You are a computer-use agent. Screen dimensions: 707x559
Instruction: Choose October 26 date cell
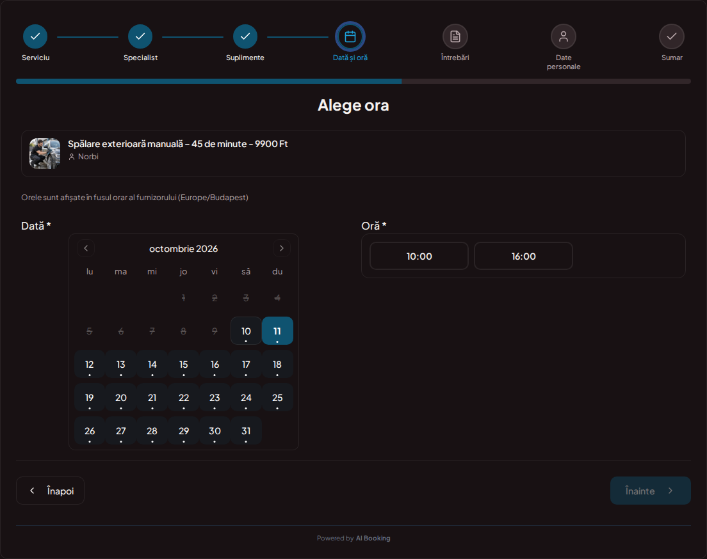(89, 430)
